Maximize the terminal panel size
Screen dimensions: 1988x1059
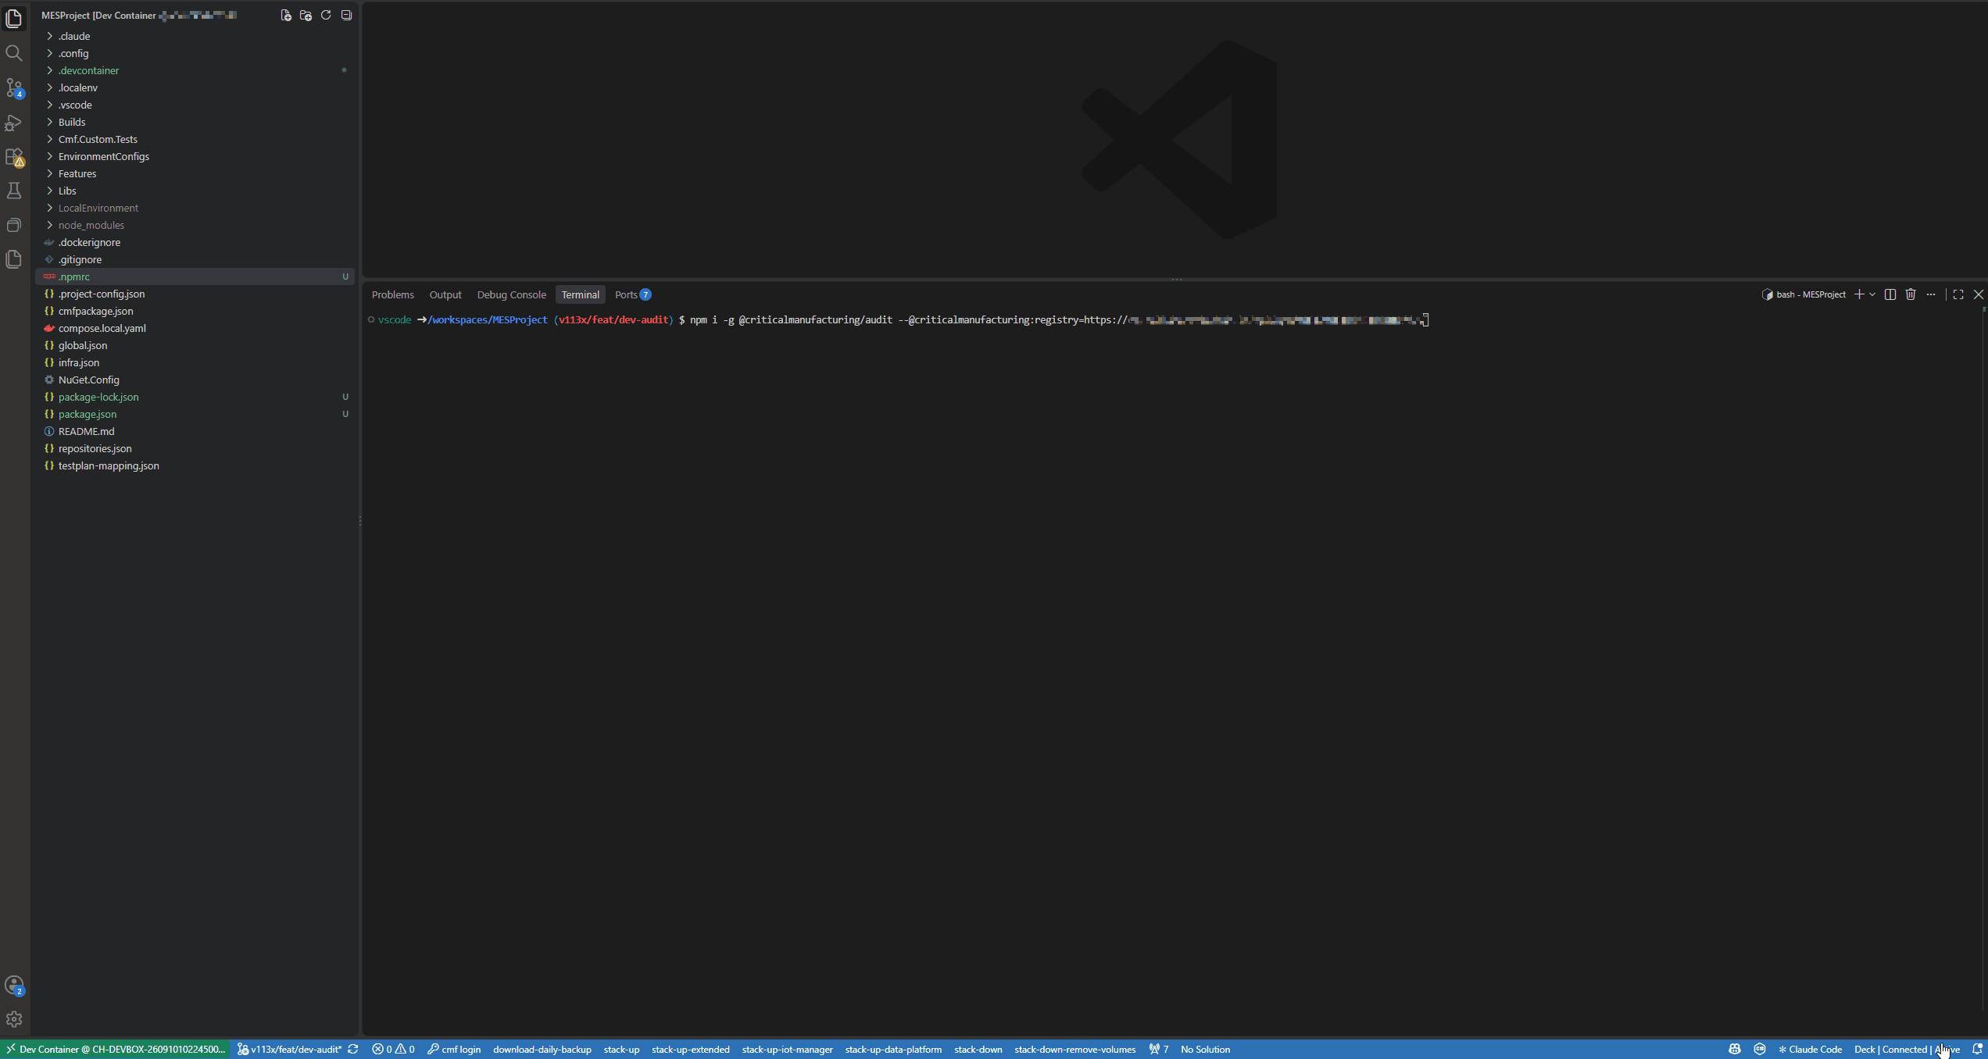coord(1958,294)
